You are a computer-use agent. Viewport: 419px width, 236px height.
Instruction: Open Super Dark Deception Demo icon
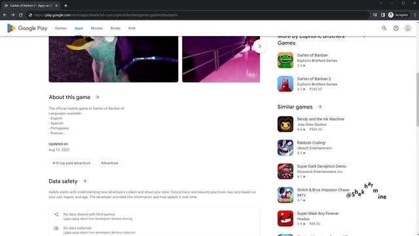[285, 171]
